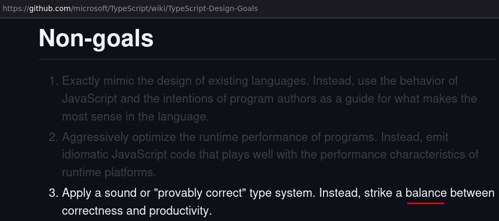499x221 pixels.
Task: Click list number 3 marker
Action: coord(53,193)
